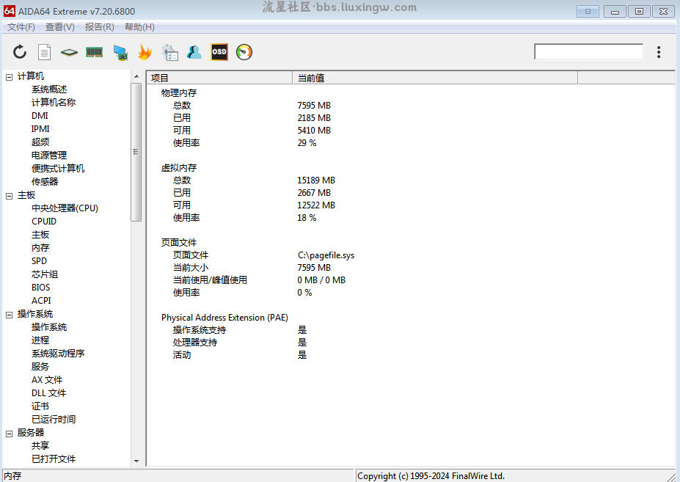Screen dimensions: 680x482
Task: Select 超频 in the tree
Action: (40, 142)
